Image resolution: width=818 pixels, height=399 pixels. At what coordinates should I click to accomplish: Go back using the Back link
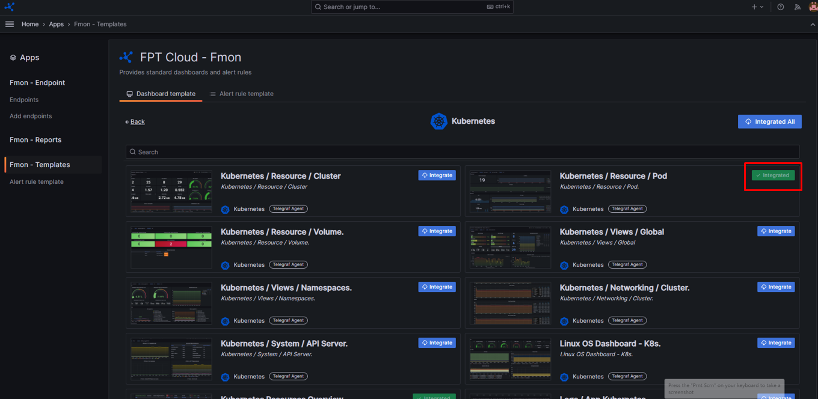tap(135, 122)
